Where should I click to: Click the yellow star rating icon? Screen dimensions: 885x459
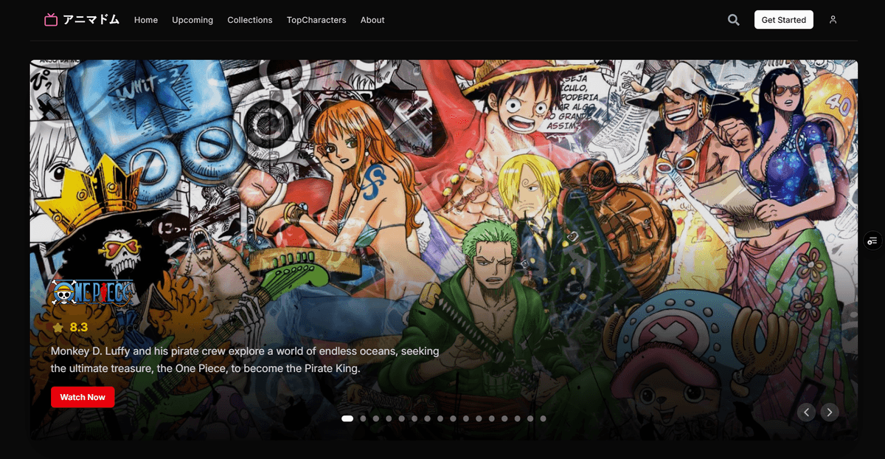coord(58,327)
